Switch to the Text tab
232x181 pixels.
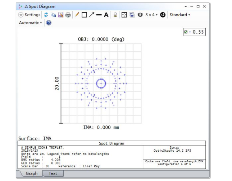coord(53,173)
